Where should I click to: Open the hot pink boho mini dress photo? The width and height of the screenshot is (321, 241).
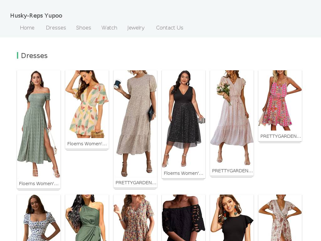(x=280, y=101)
